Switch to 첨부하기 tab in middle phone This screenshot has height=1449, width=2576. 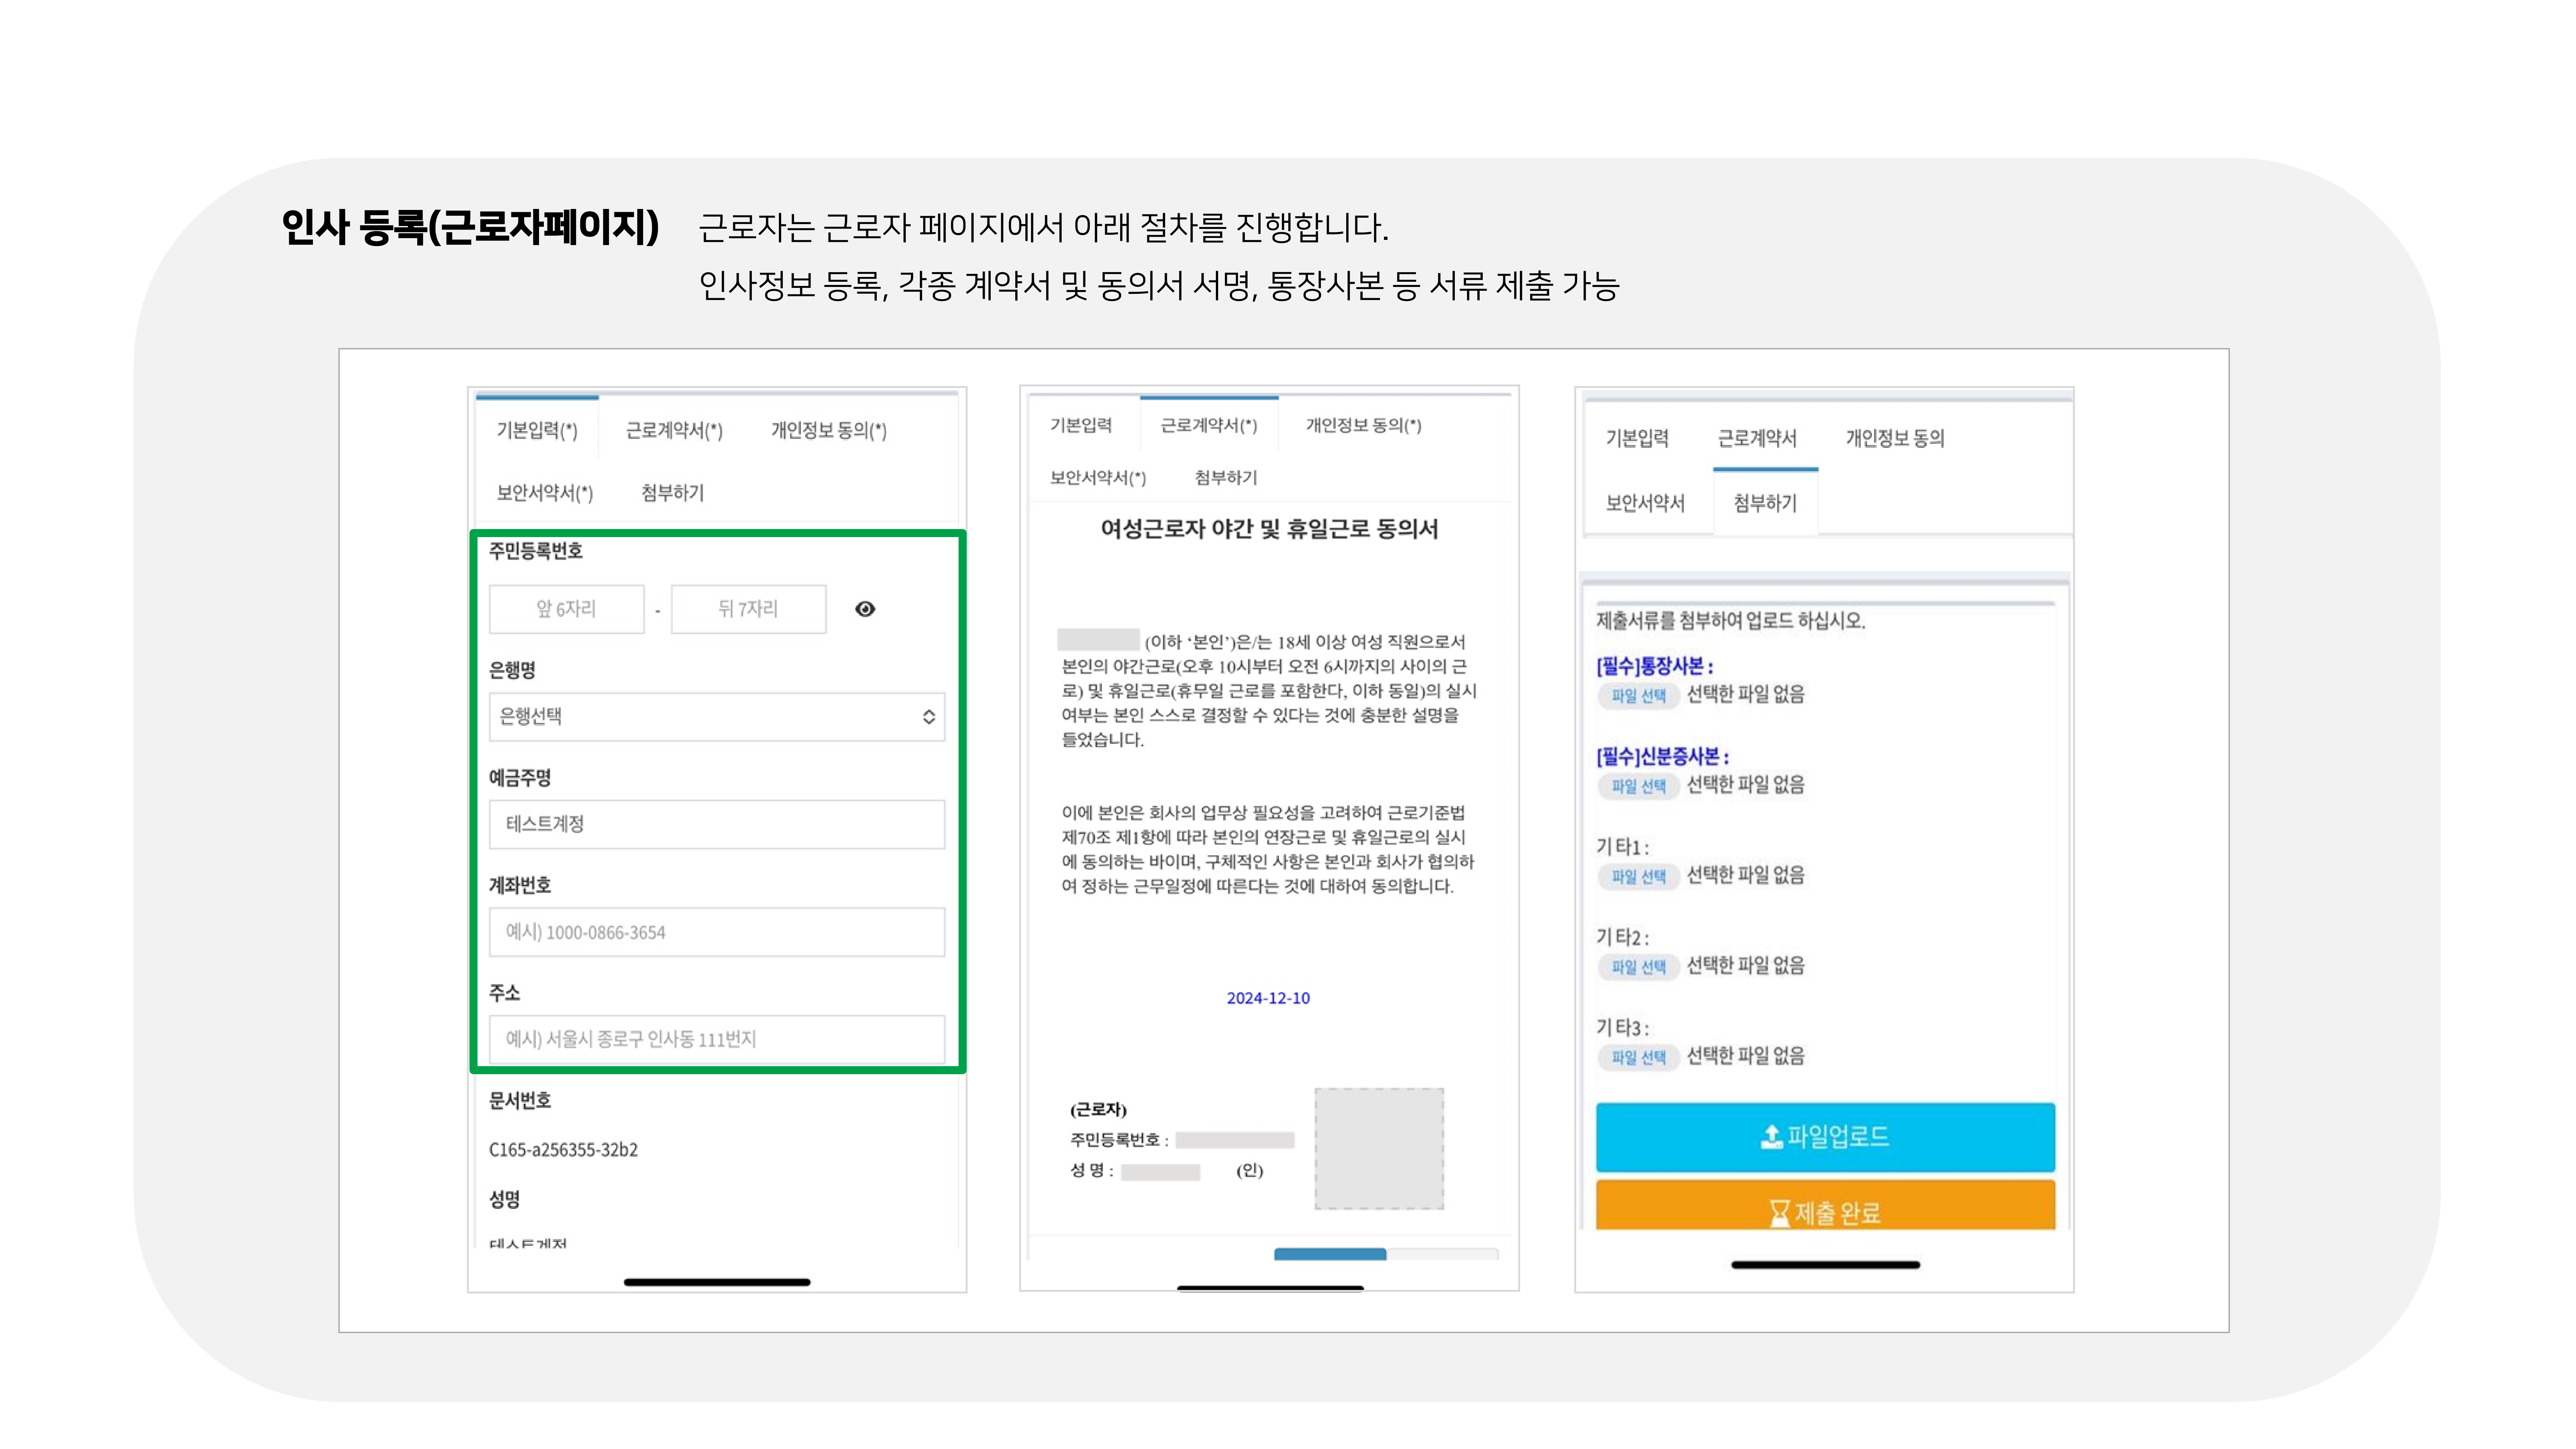click(1226, 478)
